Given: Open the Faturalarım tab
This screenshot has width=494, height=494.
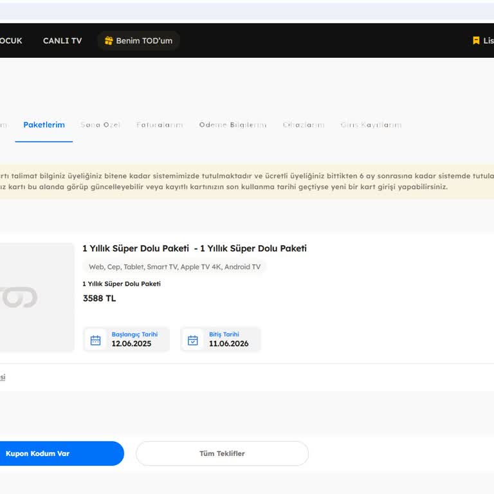Looking at the screenshot, I should tap(160, 125).
